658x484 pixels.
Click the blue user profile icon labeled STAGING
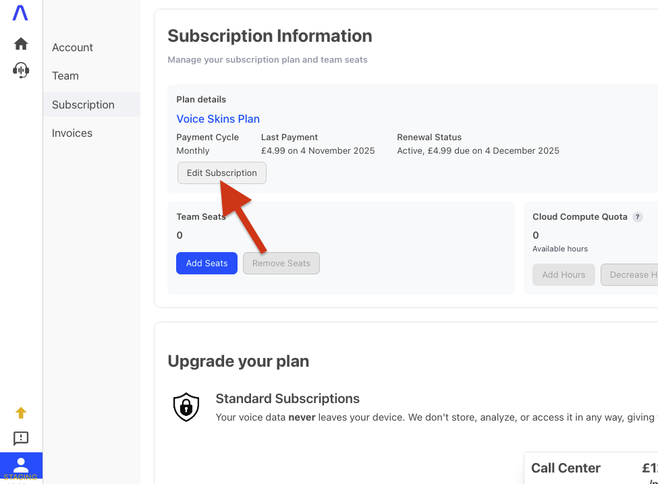20,466
